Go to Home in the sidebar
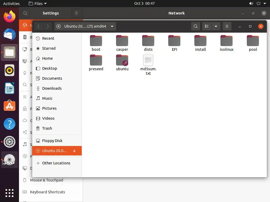This screenshot has height=202, width=270. pos(57,58)
